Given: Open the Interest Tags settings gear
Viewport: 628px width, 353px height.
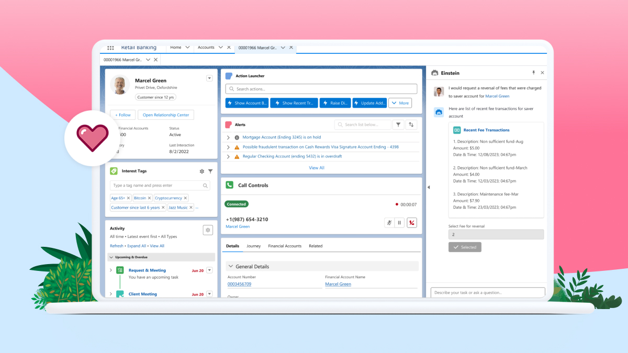Looking at the screenshot, I should coord(201,171).
